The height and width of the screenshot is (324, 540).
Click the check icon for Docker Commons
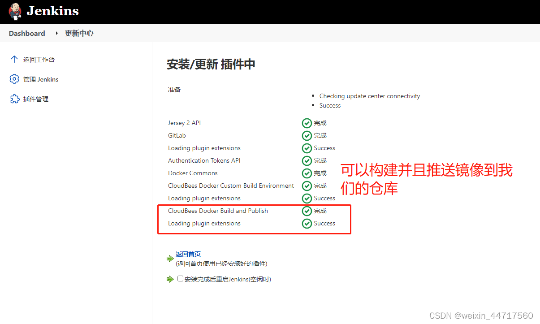click(x=307, y=173)
